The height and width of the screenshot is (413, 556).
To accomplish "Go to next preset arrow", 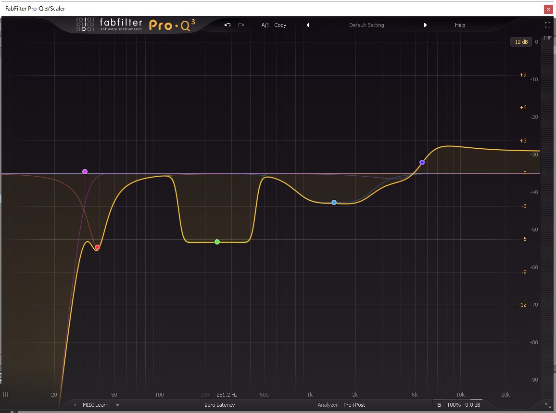I will (425, 25).
